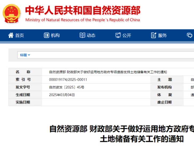Click the 废止日期 label cell
Screen dimensions: 194x146
pyautogui.click(x=167, y=102)
